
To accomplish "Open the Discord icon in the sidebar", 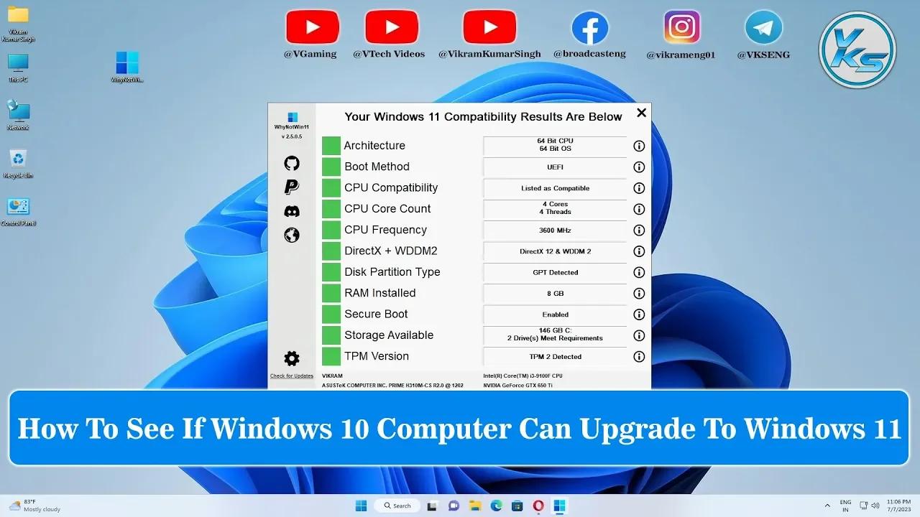I will pyautogui.click(x=292, y=211).
